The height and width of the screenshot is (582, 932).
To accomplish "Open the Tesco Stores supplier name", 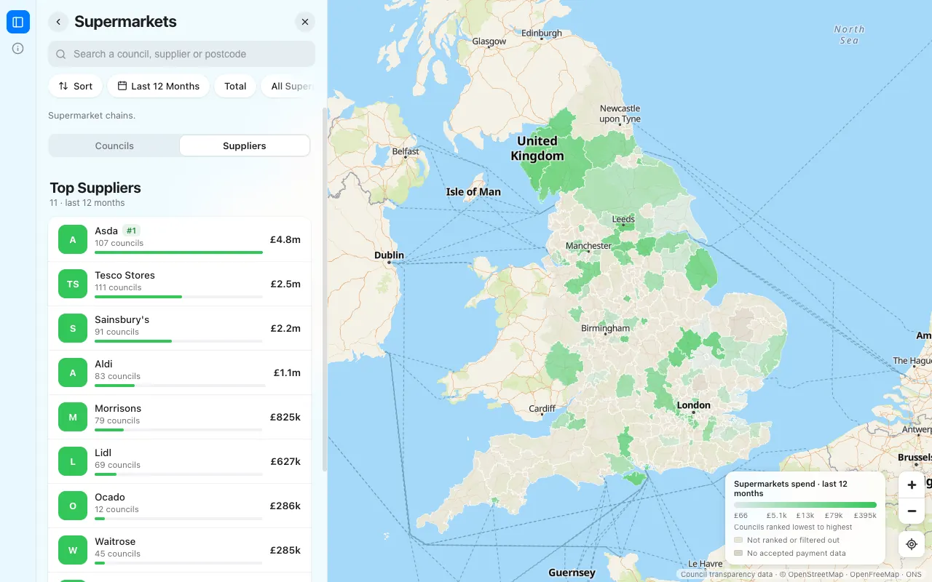I will (x=125, y=275).
